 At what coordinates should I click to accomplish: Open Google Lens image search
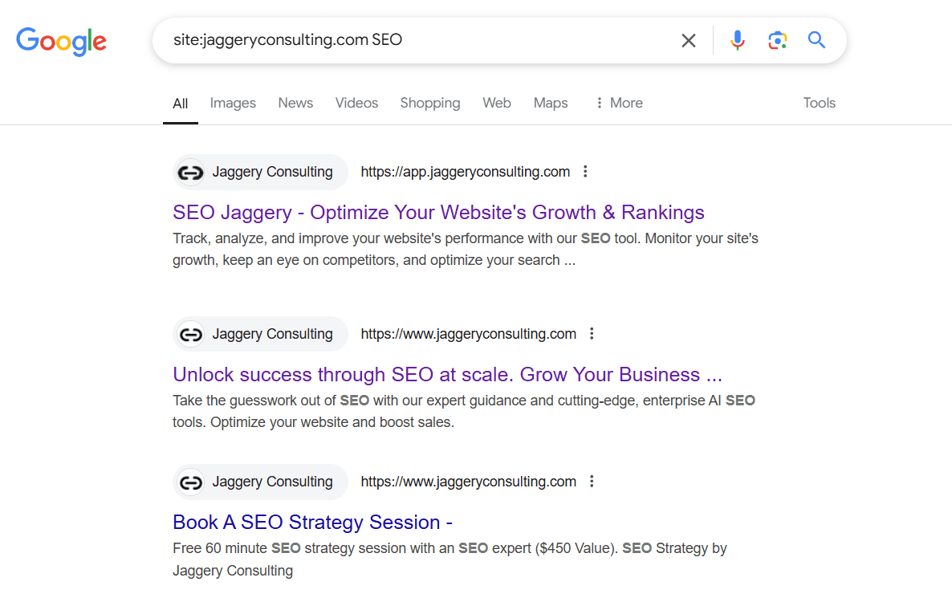(777, 39)
